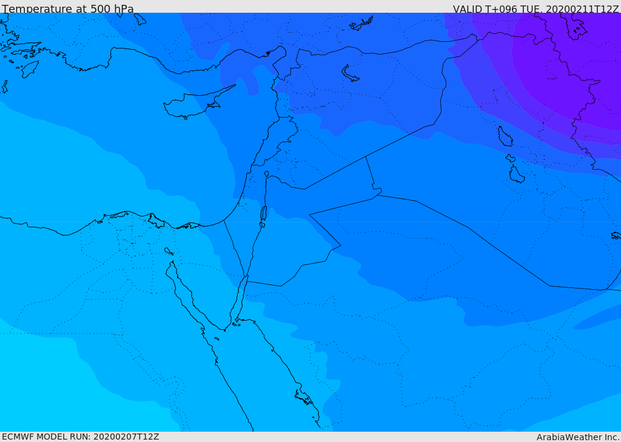The image size is (621, 442).
Task: Click the 'ArabiaWeather Inc' credit text
Action: tap(578, 437)
